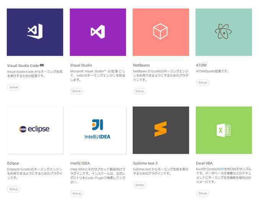
Task: Click the Codic Plugin install description under IntelliJ IDEA
Action: (97, 176)
